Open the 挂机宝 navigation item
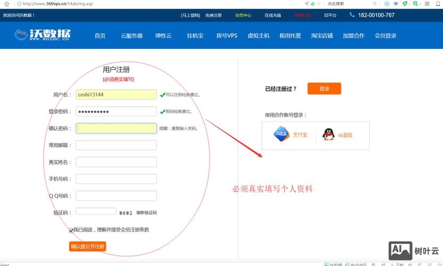The width and height of the screenshot is (443, 266). tap(195, 36)
